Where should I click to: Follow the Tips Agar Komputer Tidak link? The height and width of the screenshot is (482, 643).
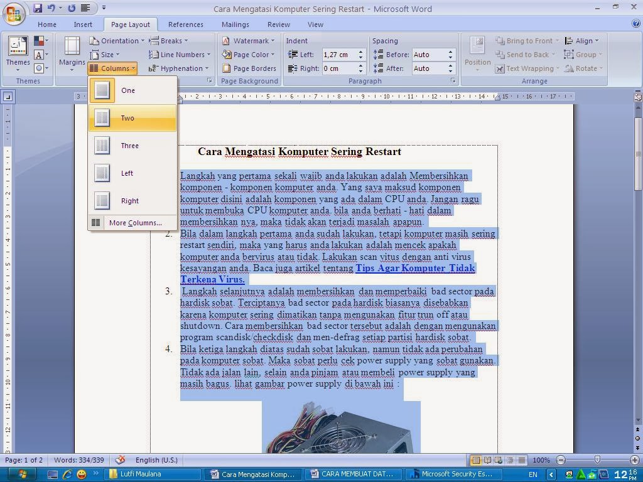coord(415,268)
